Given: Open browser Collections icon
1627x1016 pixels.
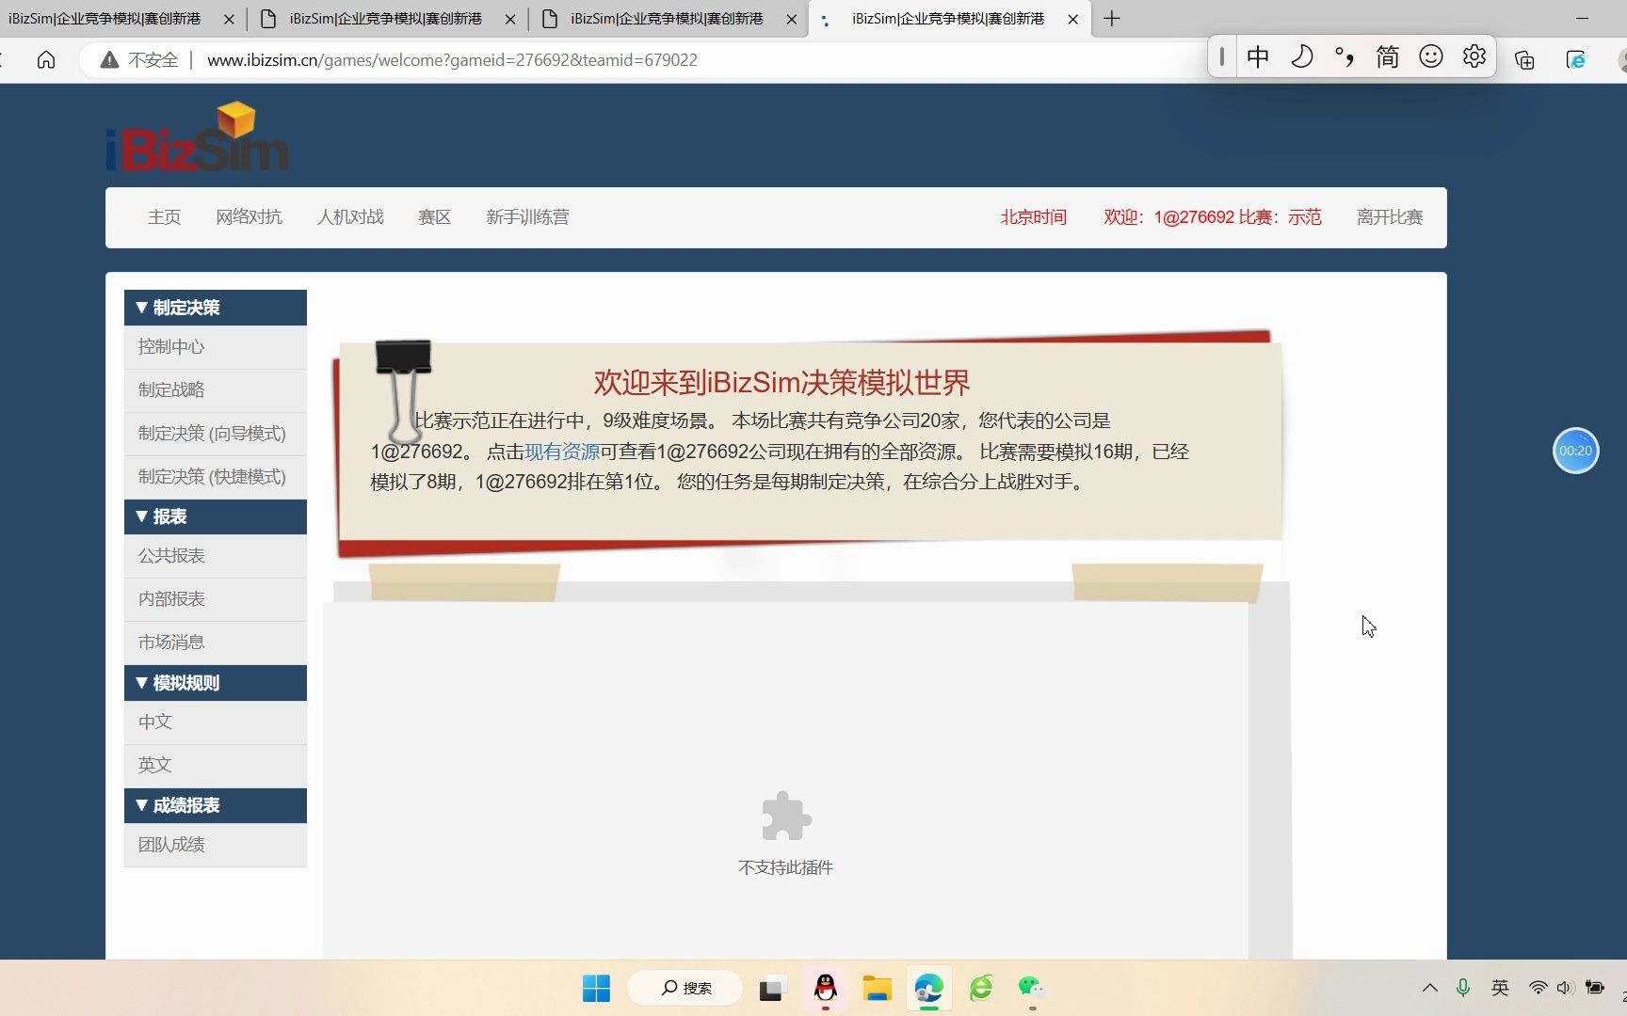Looking at the screenshot, I should click(1524, 60).
